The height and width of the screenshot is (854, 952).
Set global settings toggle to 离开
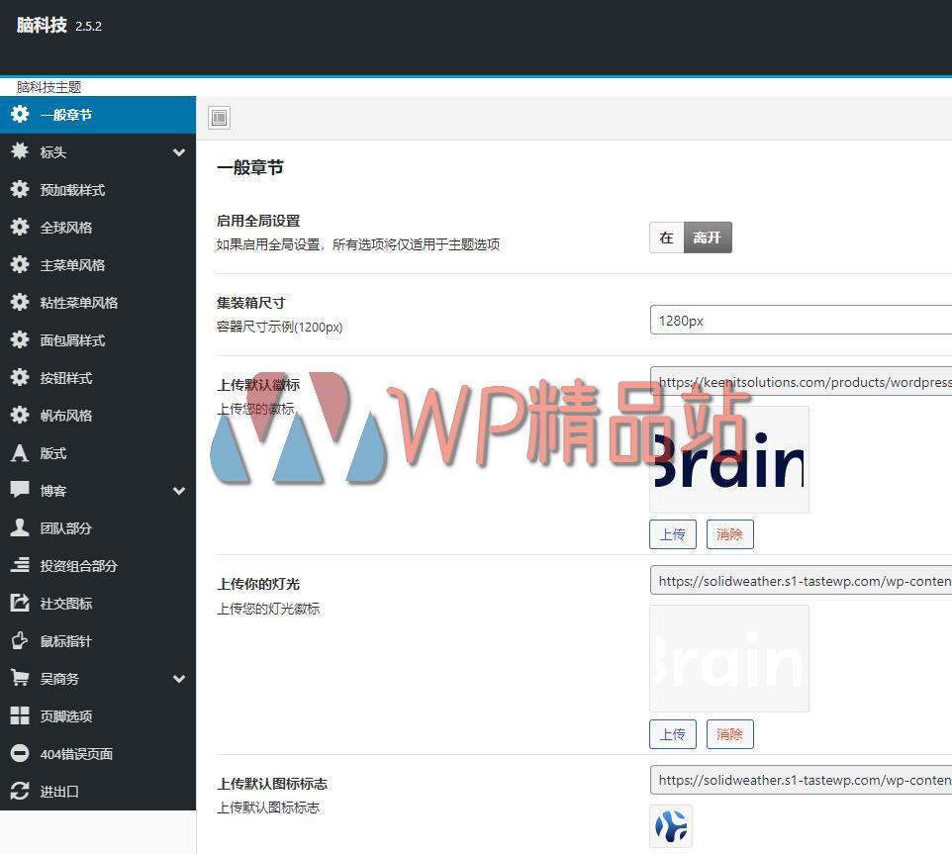(708, 237)
